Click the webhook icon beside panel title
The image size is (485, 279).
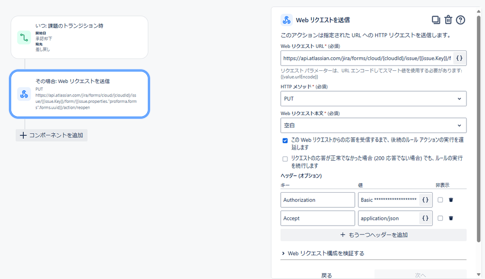286,20
